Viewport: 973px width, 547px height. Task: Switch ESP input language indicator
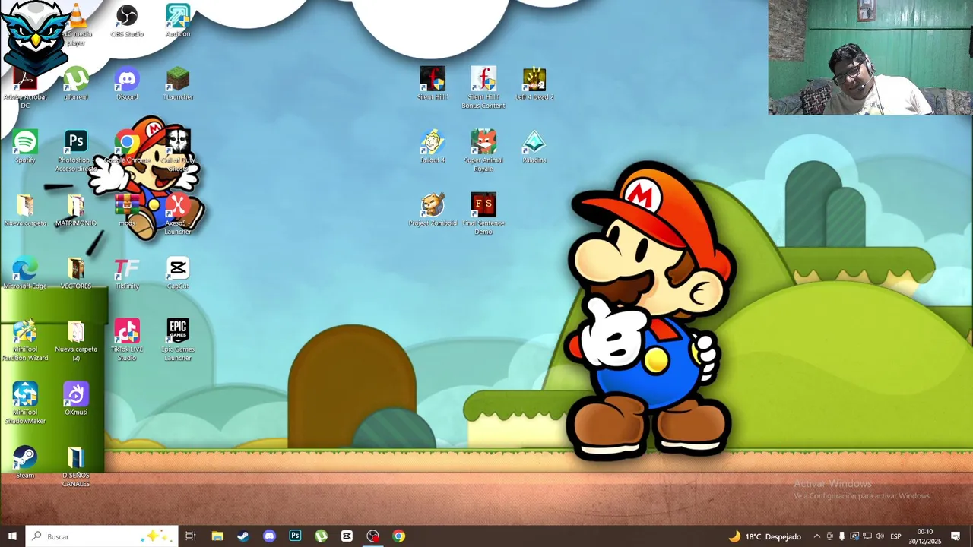pyautogui.click(x=895, y=536)
